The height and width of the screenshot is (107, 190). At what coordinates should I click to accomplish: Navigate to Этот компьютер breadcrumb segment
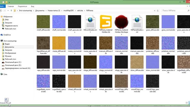(x=26, y=11)
